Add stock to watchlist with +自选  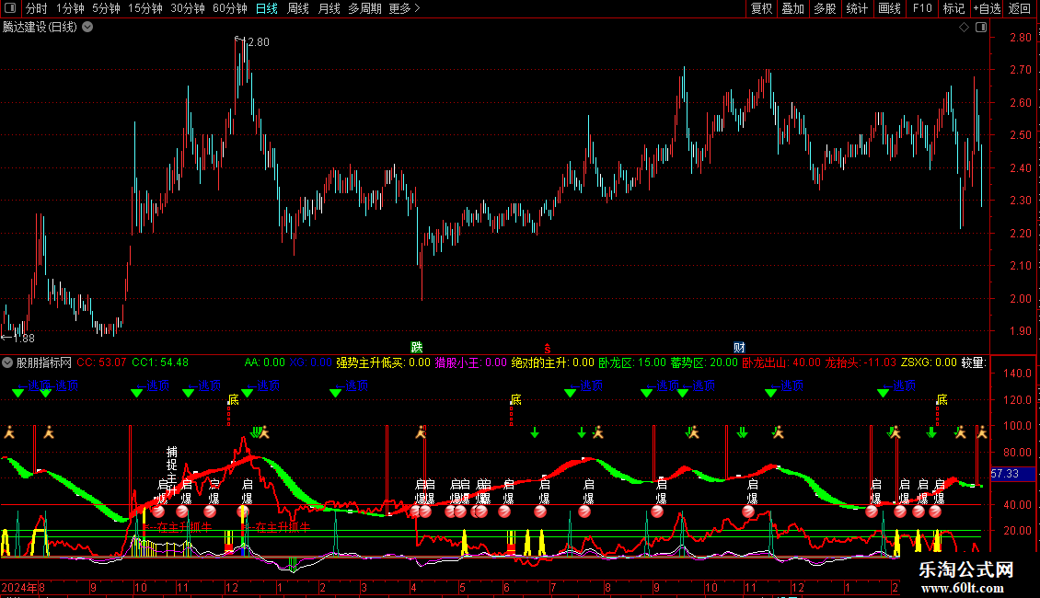987,8
